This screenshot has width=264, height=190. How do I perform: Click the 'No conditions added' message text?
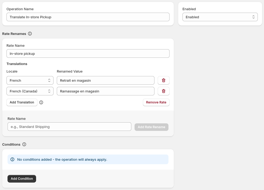click(x=62, y=159)
